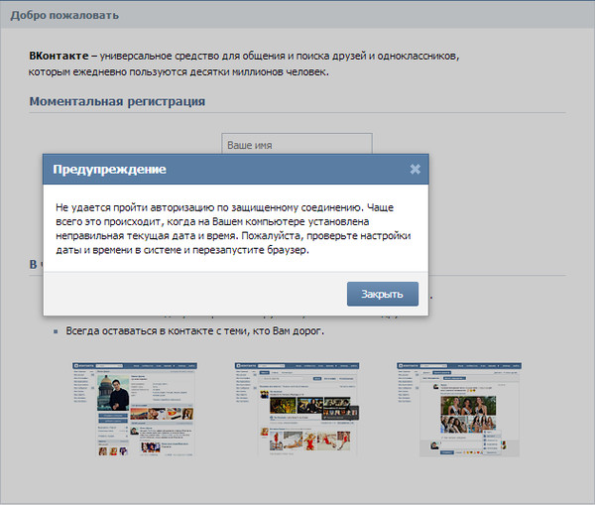Click the line 'Всегда оставаться в контакте'
This screenshot has width=595, height=505.
coord(195,330)
